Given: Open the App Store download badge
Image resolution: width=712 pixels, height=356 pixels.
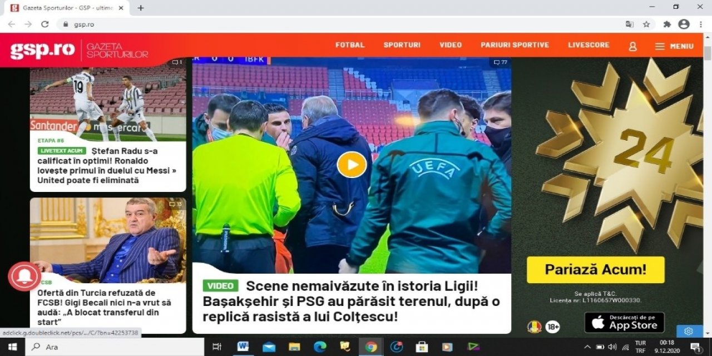Looking at the screenshot, I should [624, 322].
